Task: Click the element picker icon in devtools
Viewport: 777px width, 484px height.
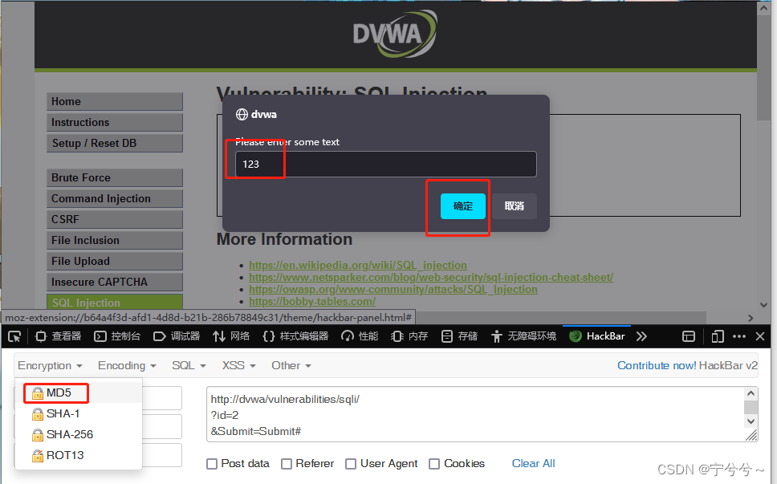Action: click(14, 336)
